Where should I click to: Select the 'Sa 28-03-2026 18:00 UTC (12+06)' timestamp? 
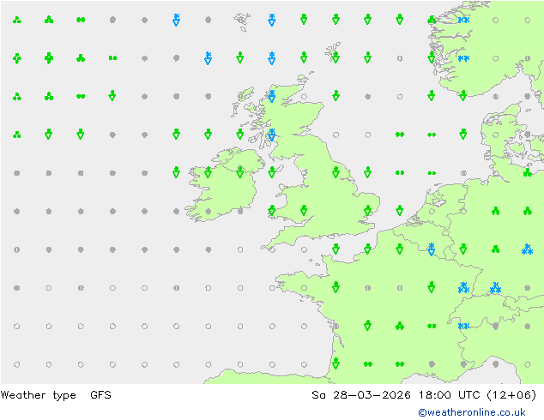(x=424, y=395)
